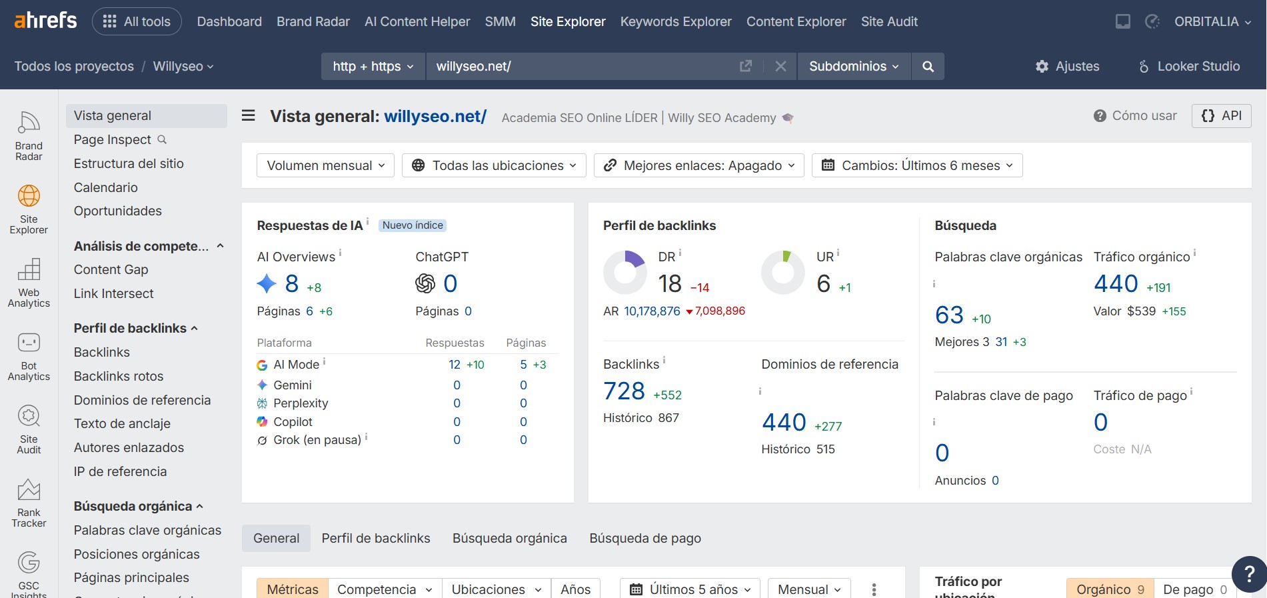Image resolution: width=1267 pixels, height=598 pixels.
Task: Open willyseo.net in new tab icon
Action: point(746,66)
